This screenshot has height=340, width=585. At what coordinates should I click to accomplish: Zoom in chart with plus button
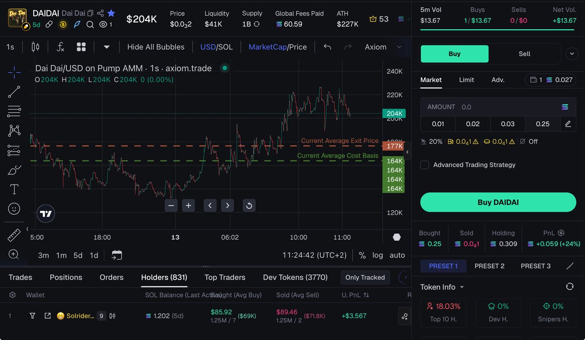[x=189, y=206]
